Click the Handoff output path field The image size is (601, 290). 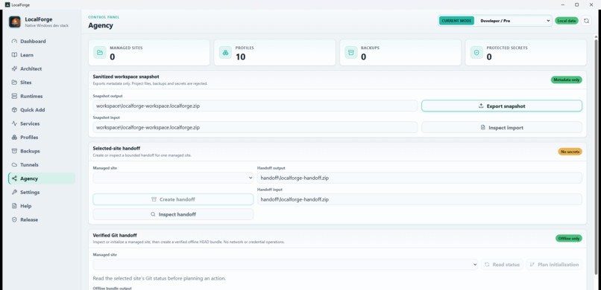(419, 178)
